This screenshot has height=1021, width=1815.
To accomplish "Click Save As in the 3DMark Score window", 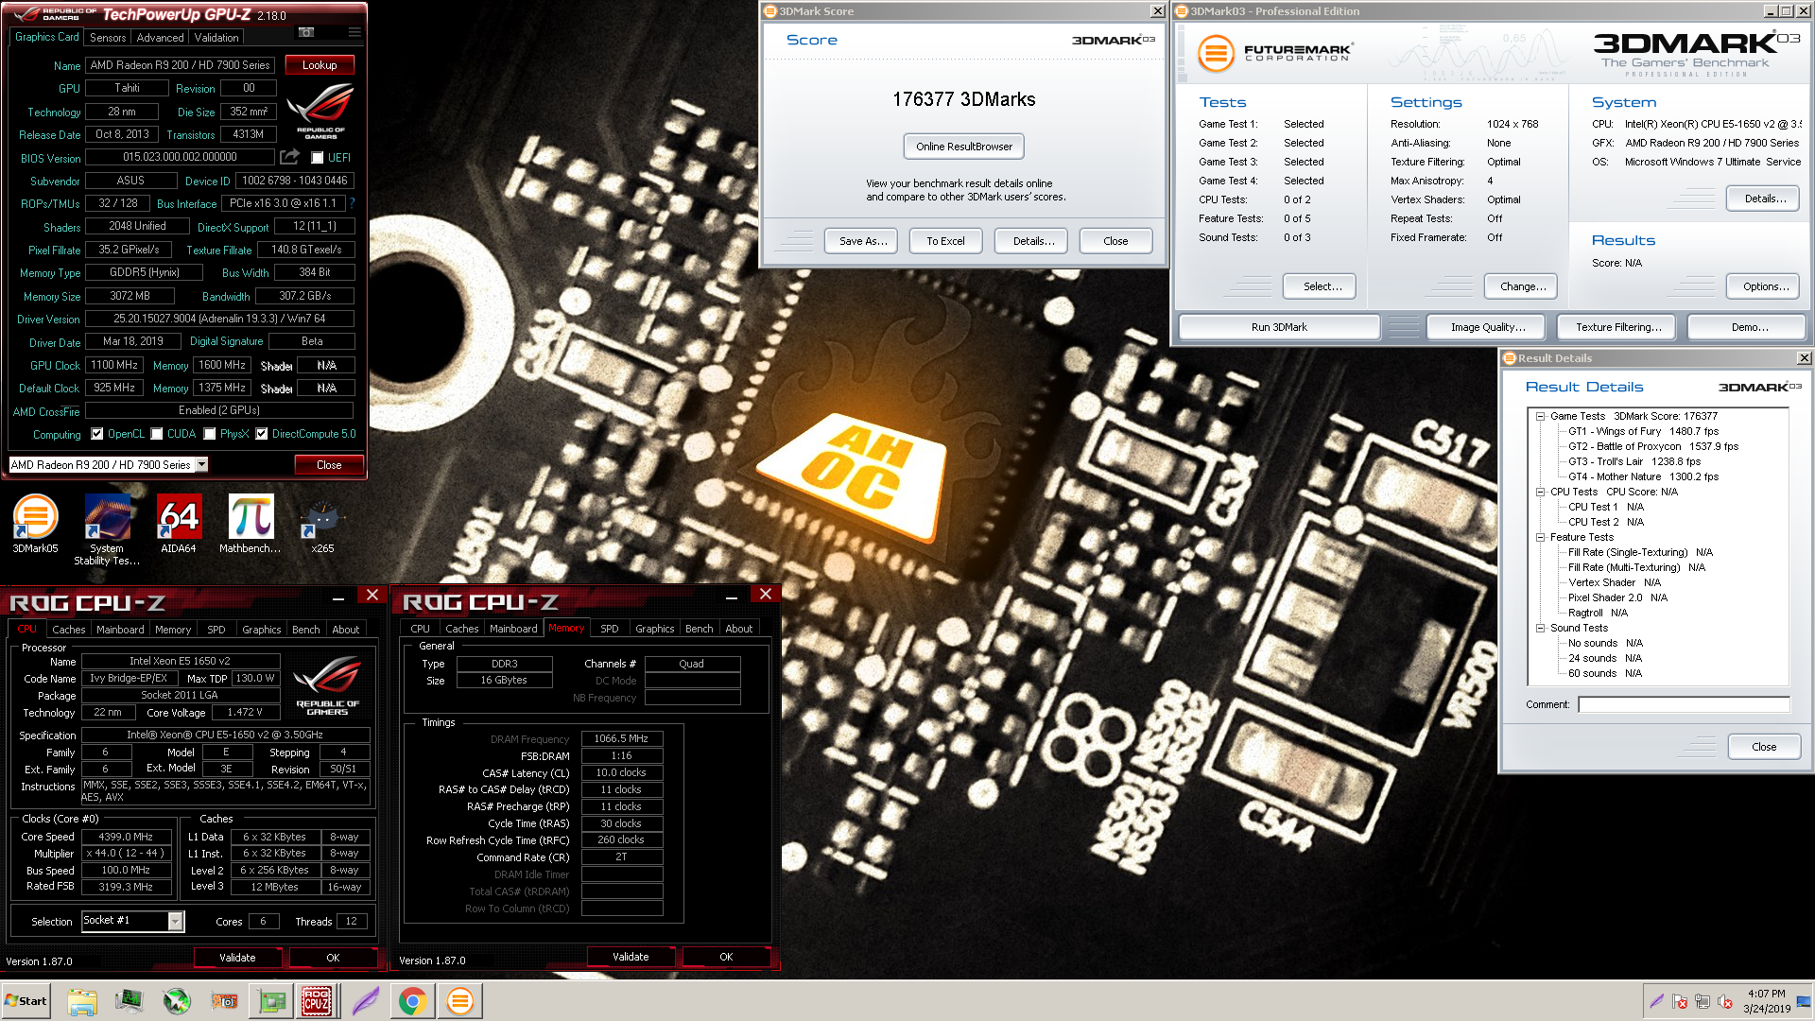I will [x=863, y=241].
